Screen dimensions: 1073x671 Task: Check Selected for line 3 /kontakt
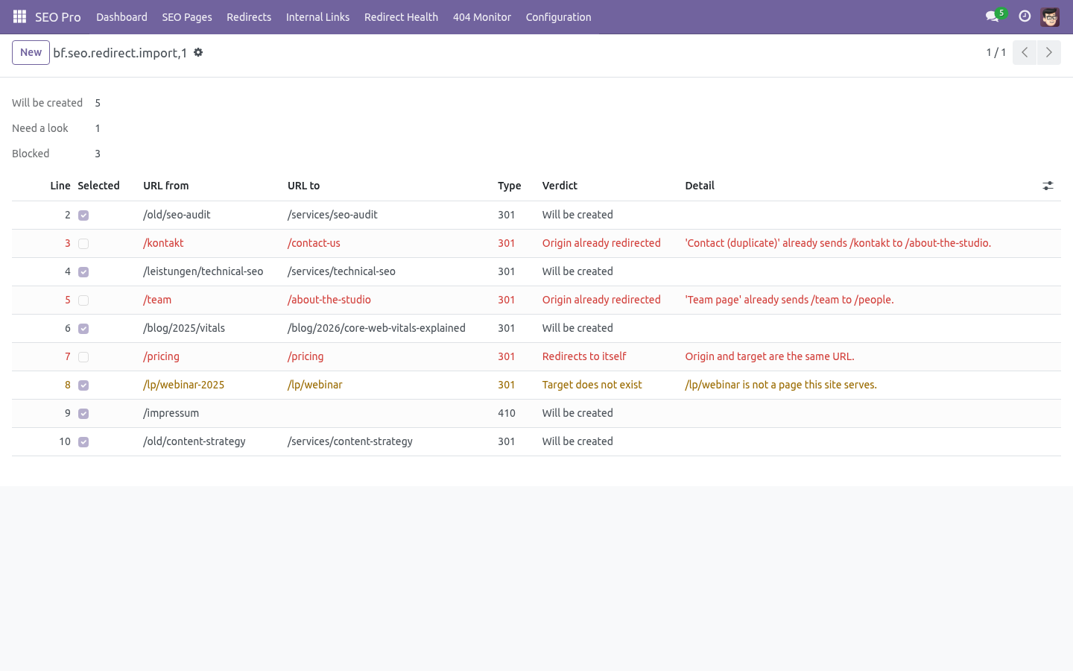pyautogui.click(x=83, y=244)
